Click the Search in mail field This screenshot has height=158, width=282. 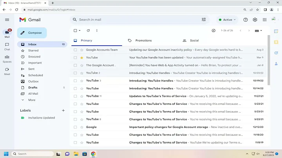(x=139, y=20)
